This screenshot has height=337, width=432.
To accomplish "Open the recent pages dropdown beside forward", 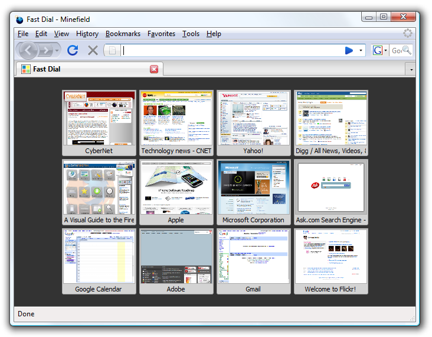I will 58,50.
